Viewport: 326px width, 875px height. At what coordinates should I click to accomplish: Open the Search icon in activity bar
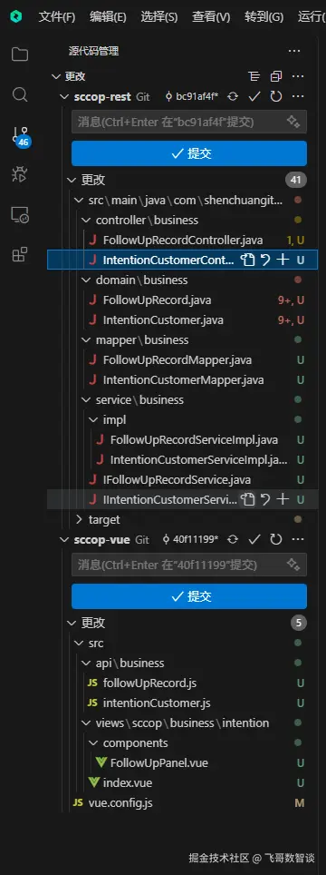20,94
